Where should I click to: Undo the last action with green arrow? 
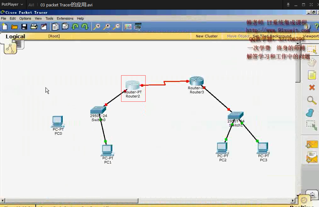coord(75,27)
